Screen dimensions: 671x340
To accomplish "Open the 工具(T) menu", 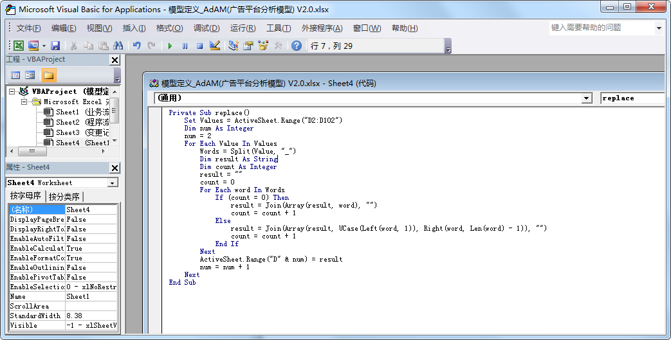I will 279,28.
